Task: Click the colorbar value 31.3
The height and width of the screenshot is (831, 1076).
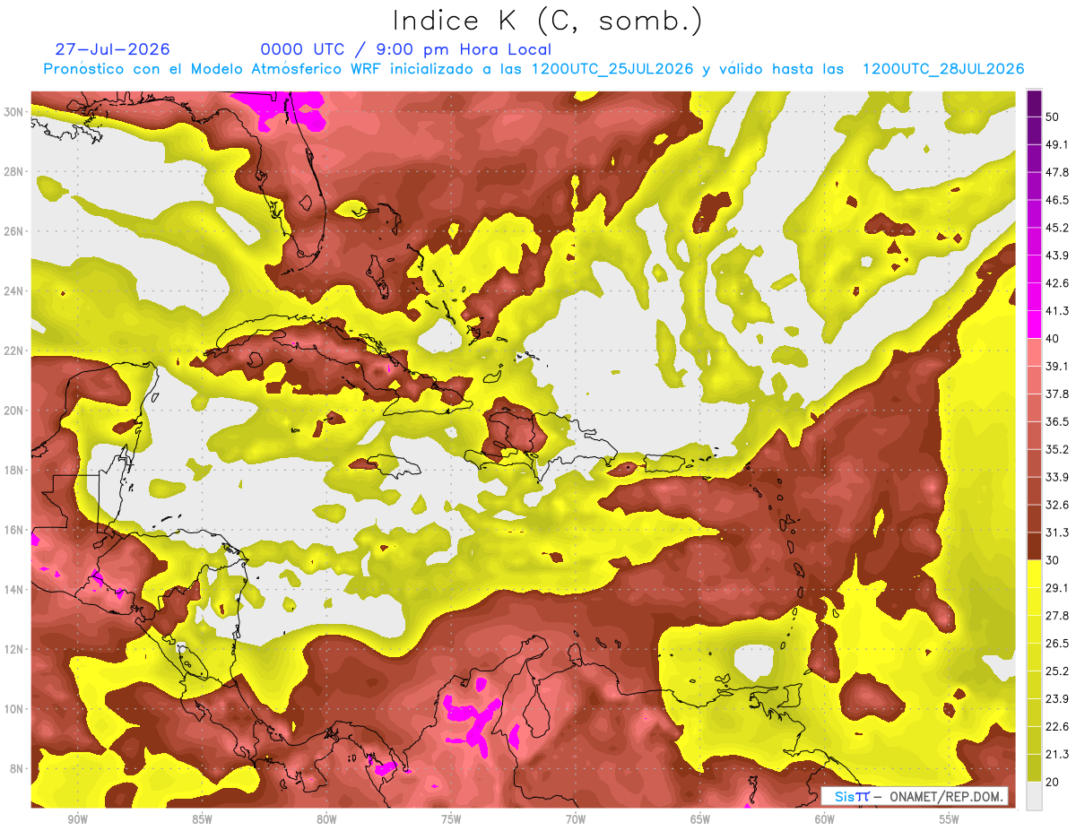Action: click(1057, 532)
